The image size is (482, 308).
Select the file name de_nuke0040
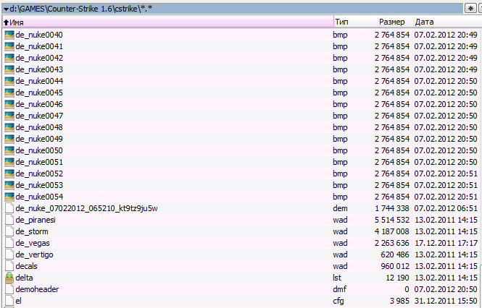coord(39,35)
